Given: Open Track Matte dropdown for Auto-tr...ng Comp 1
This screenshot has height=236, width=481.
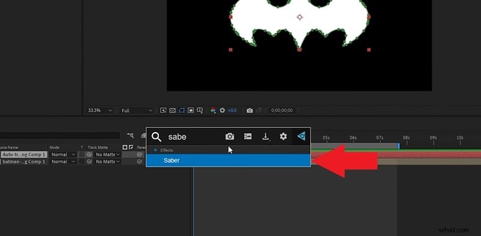Looking at the screenshot, I should coord(108,154).
